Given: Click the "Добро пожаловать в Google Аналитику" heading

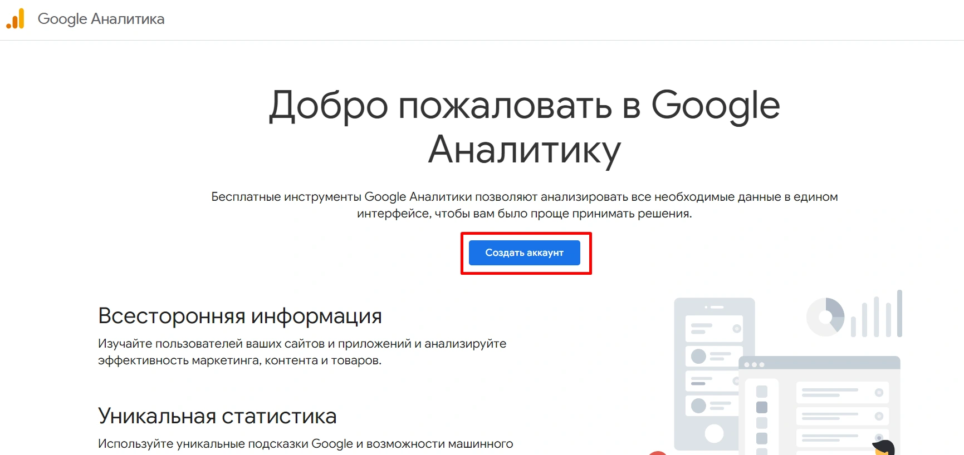Looking at the screenshot, I should tap(524, 127).
